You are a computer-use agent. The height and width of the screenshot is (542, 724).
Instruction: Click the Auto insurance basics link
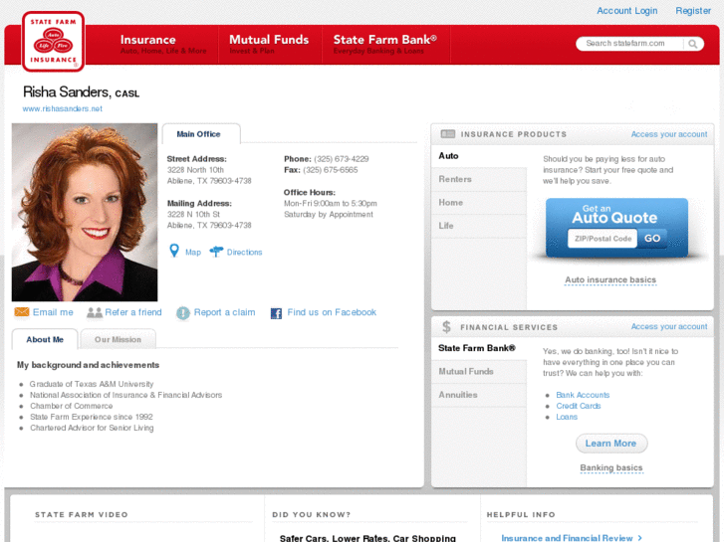(x=610, y=280)
